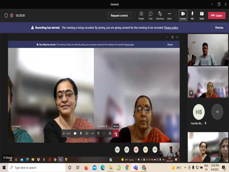229x172 pixels.
Task: Share your screen with Share icon
Action: 202,15
